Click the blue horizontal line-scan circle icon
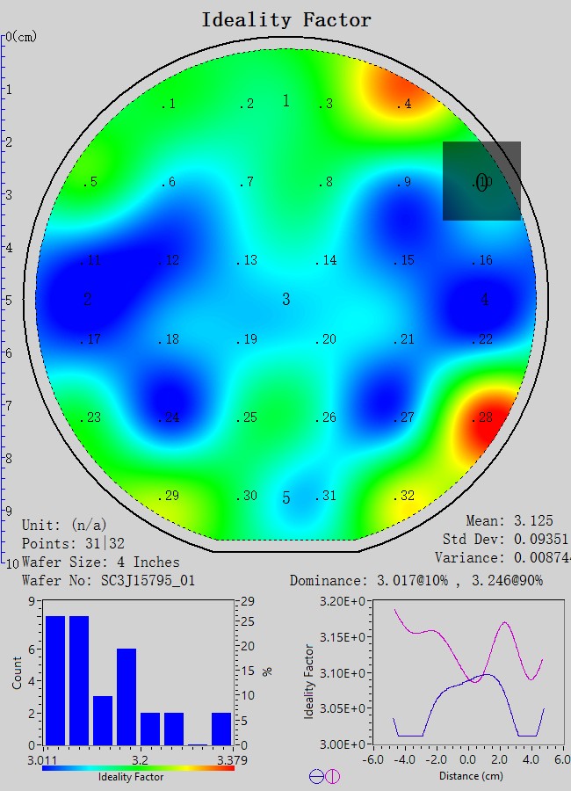Viewport: 571px width, 791px height. (315, 776)
